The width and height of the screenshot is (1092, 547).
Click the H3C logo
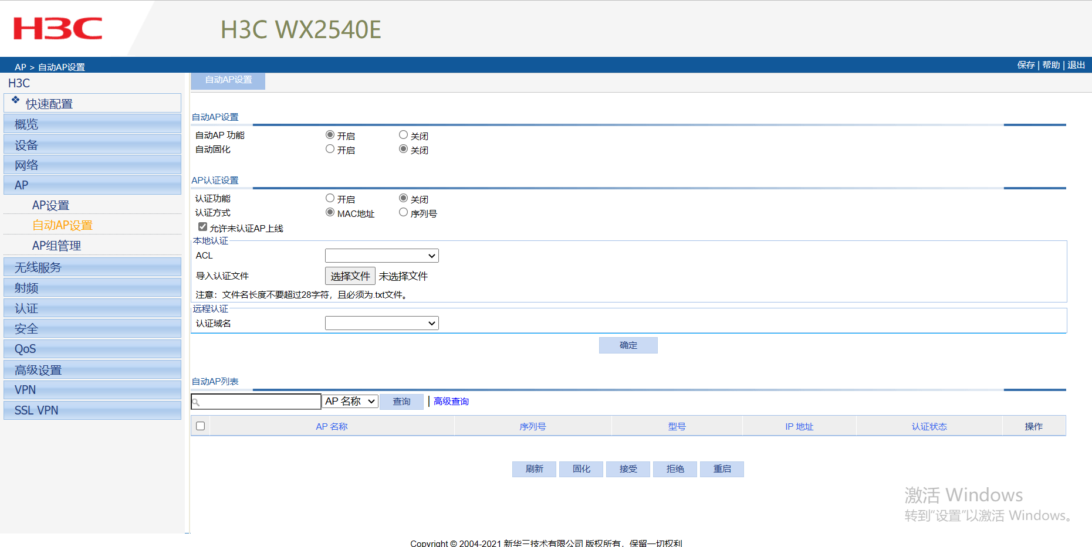pyautogui.click(x=58, y=29)
